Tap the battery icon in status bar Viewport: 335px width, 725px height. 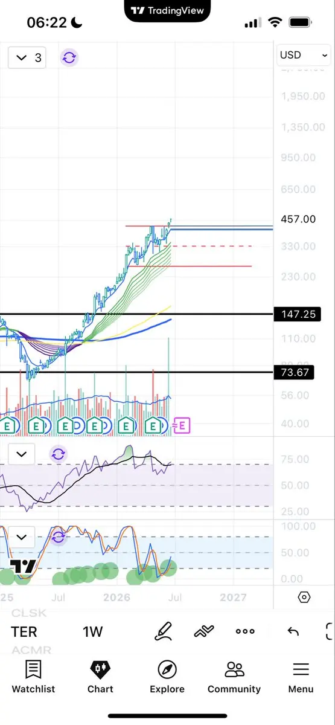tap(300, 23)
